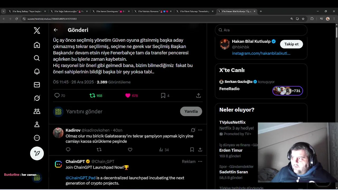Repost Kadirov's comment
This screenshot has height=190, width=338.
[x=99, y=150]
